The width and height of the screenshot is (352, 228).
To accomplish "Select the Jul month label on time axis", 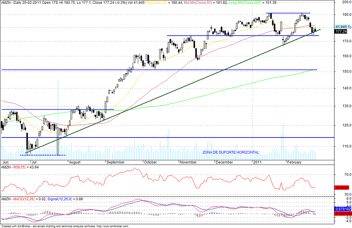I will coord(34,163).
